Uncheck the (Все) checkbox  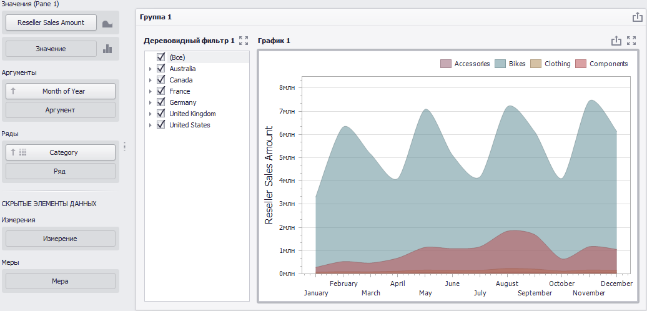[x=161, y=57]
